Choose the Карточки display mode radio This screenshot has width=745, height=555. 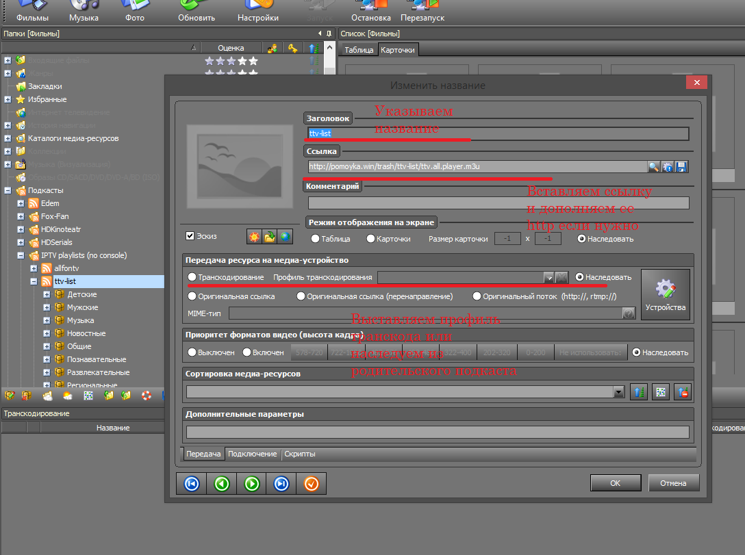click(x=370, y=239)
